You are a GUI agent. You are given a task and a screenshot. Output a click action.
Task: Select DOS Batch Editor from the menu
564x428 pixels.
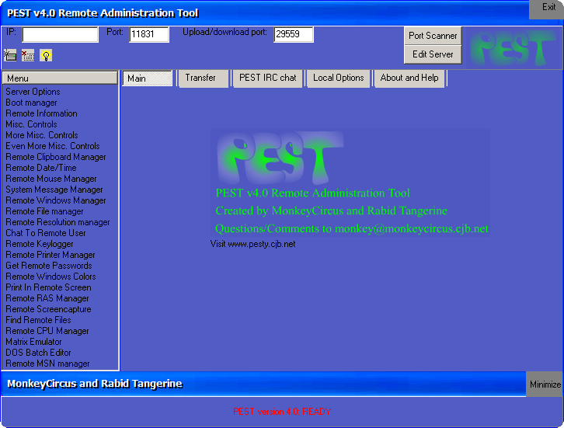38,353
